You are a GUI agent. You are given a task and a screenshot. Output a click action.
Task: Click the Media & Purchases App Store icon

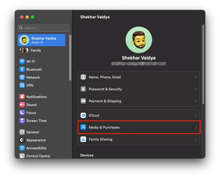tap(83, 127)
